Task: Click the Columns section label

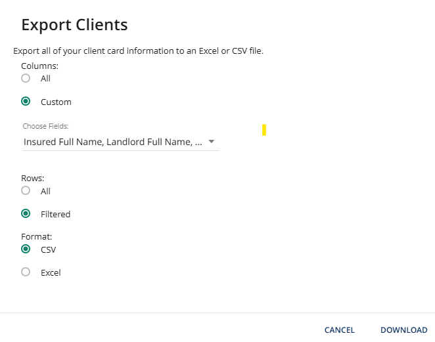Action: pos(39,66)
